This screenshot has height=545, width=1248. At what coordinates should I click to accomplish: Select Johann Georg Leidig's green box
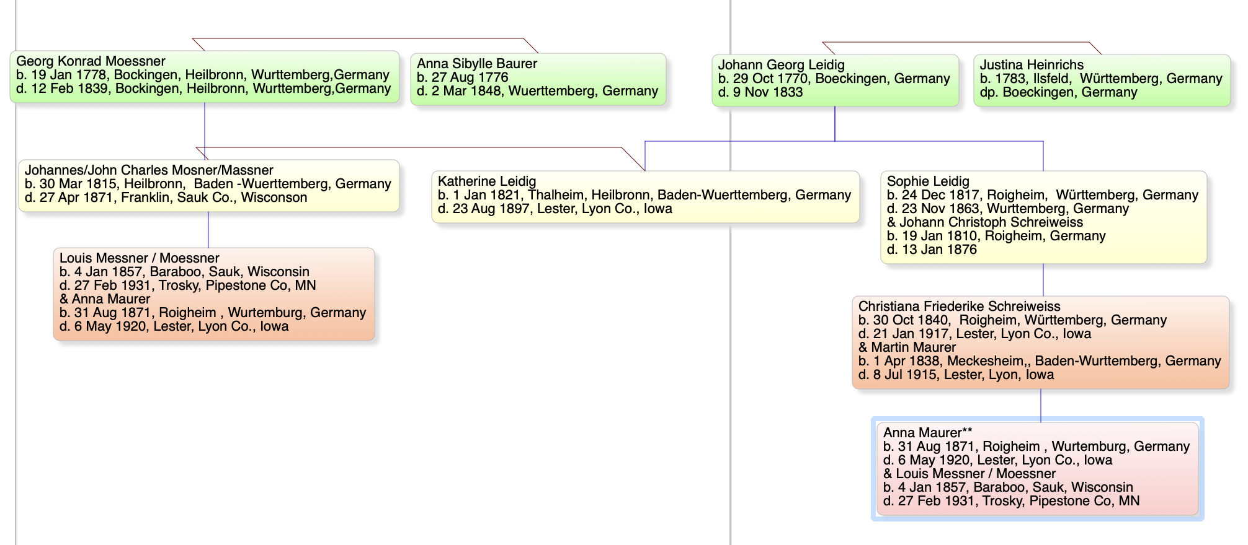(834, 79)
